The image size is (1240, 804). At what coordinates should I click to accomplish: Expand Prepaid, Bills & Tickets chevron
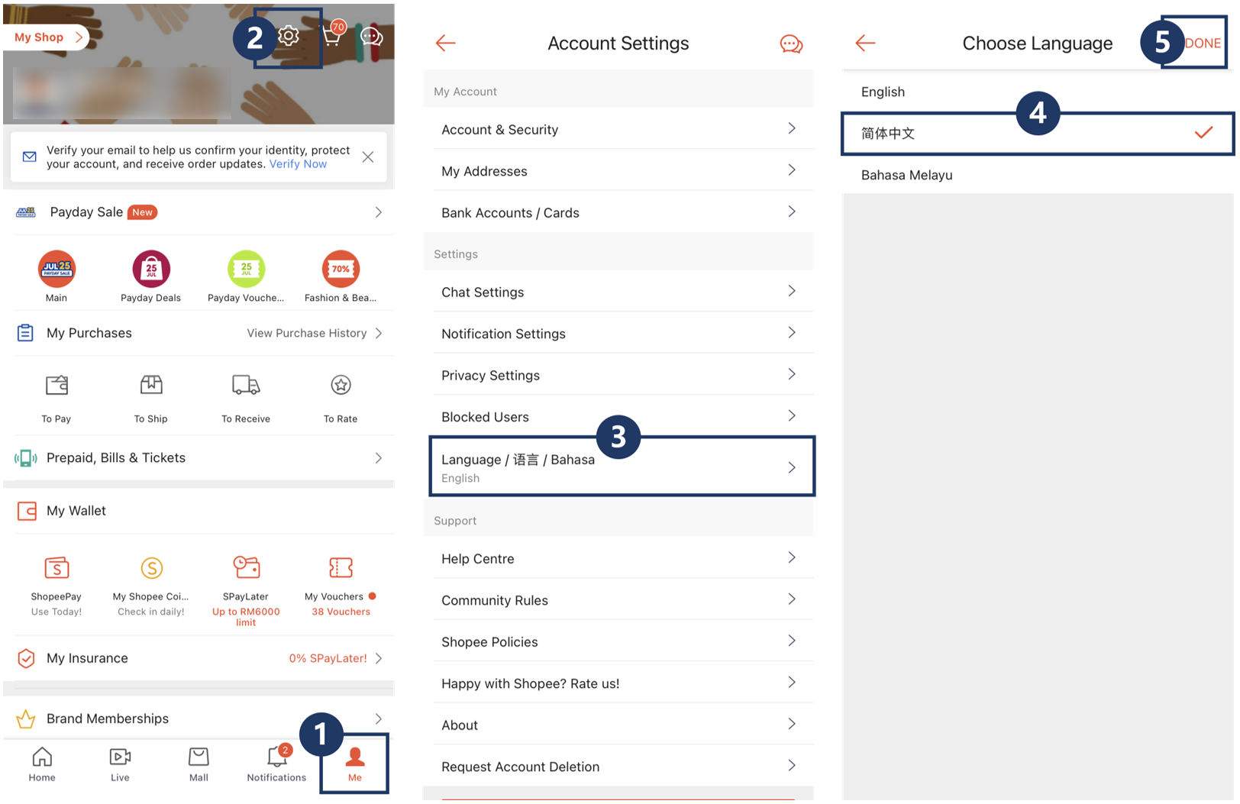pos(378,458)
